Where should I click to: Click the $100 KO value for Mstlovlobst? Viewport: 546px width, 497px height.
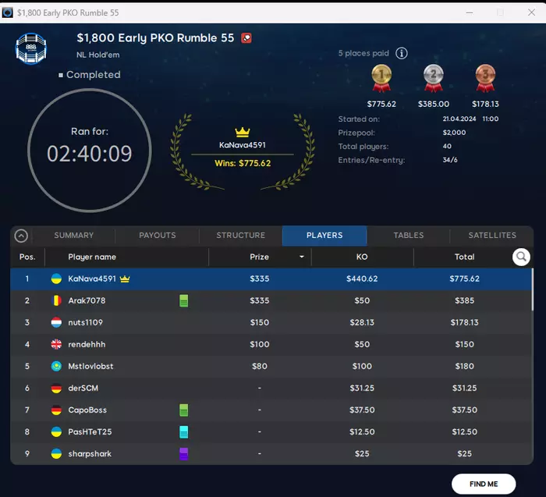[x=362, y=367]
